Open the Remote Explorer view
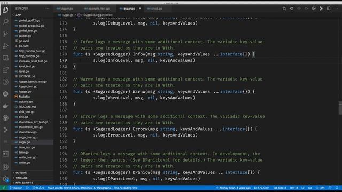This screenshot has width=342, height=192. 6,58
